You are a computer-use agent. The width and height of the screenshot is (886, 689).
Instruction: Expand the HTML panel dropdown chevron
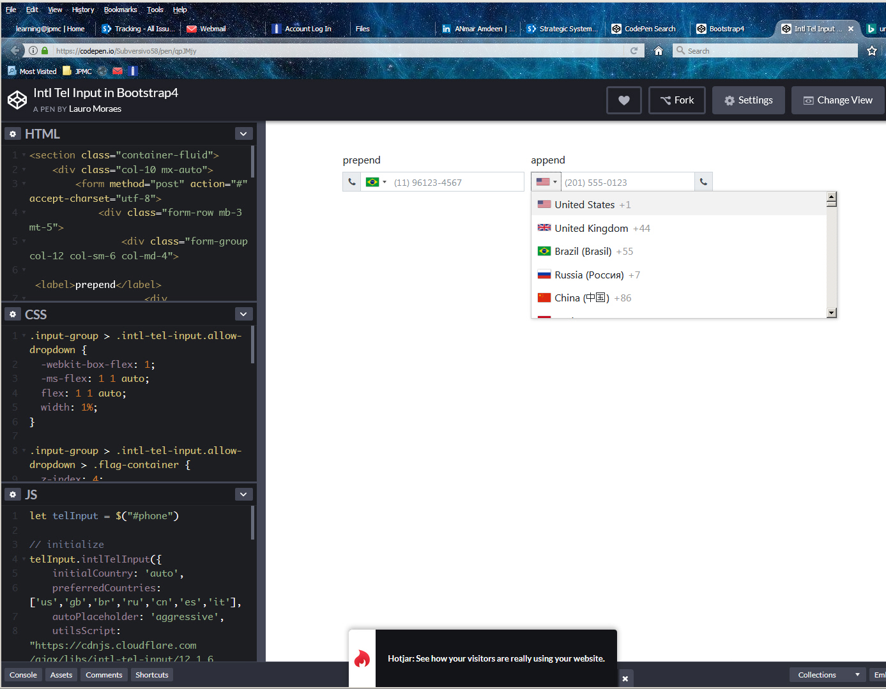click(x=243, y=134)
